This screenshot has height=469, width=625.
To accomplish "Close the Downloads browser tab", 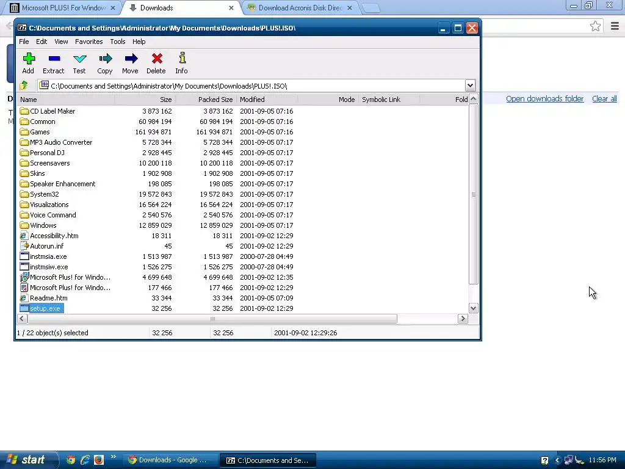I will 231,8.
